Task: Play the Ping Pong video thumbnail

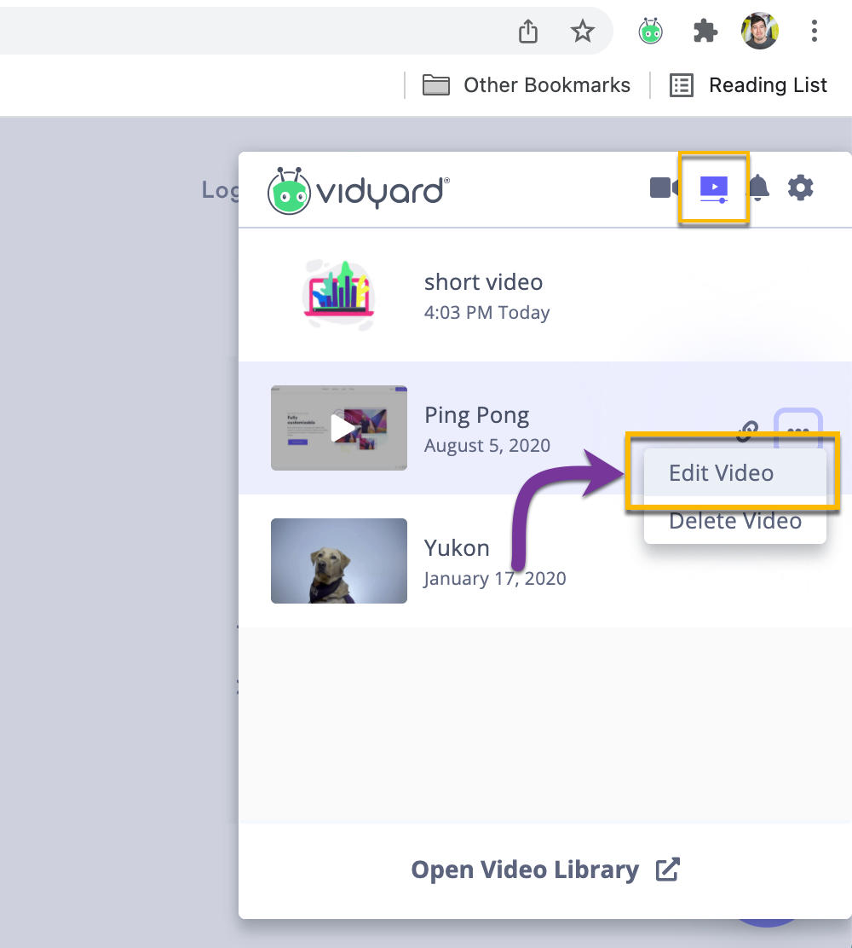Action: pyautogui.click(x=339, y=428)
